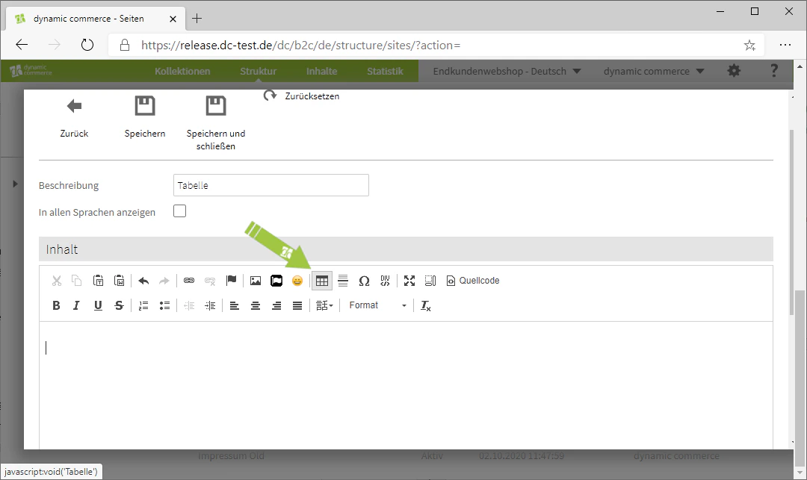This screenshot has height=480, width=807.
Task: Click the Cut scissors icon
Action: [57, 281]
